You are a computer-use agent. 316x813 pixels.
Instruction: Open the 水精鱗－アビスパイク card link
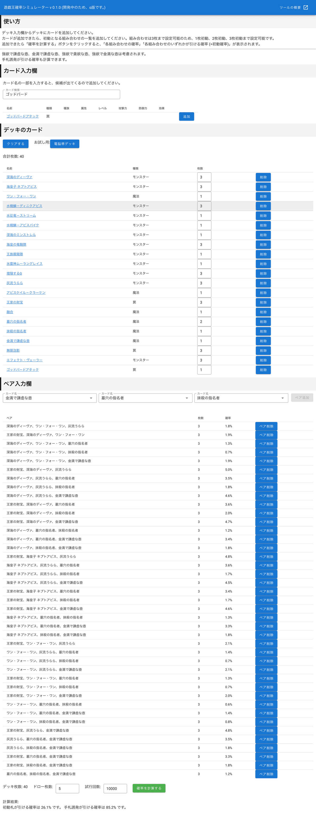(x=23, y=225)
